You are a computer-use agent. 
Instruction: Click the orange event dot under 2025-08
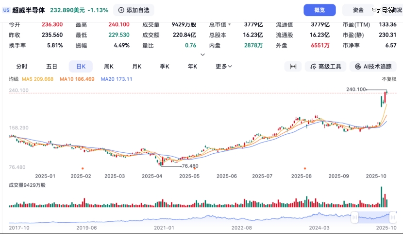click(305, 168)
